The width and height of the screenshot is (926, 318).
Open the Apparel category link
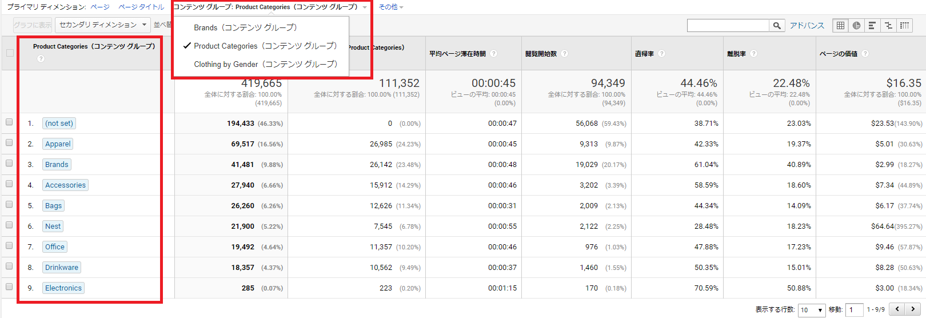pos(58,144)
